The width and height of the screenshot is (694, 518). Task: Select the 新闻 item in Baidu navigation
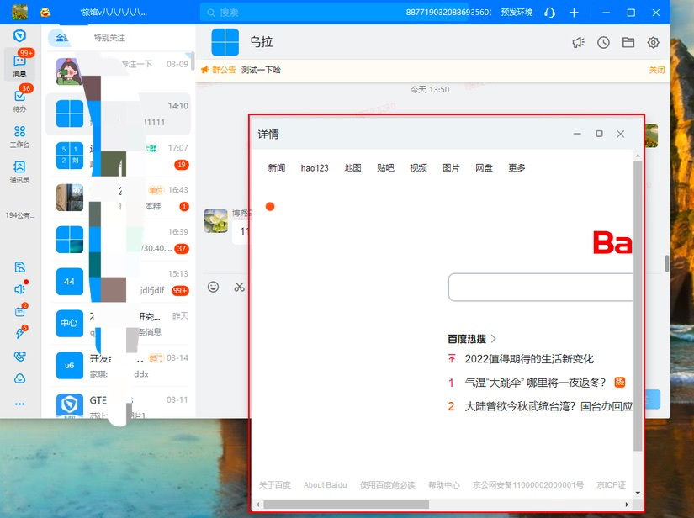277,168
